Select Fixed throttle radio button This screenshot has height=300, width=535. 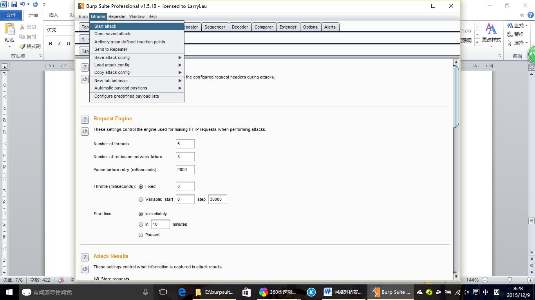click(141, 187)
